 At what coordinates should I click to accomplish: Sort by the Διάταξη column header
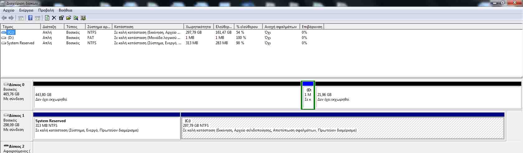pos(52,27)
